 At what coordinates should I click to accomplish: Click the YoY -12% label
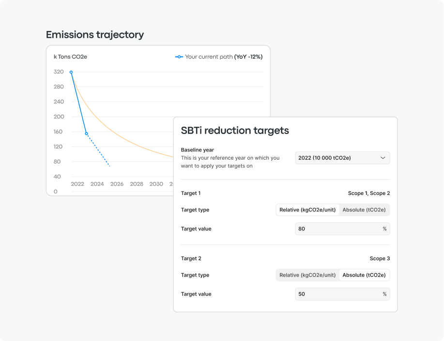click(248, 57)
